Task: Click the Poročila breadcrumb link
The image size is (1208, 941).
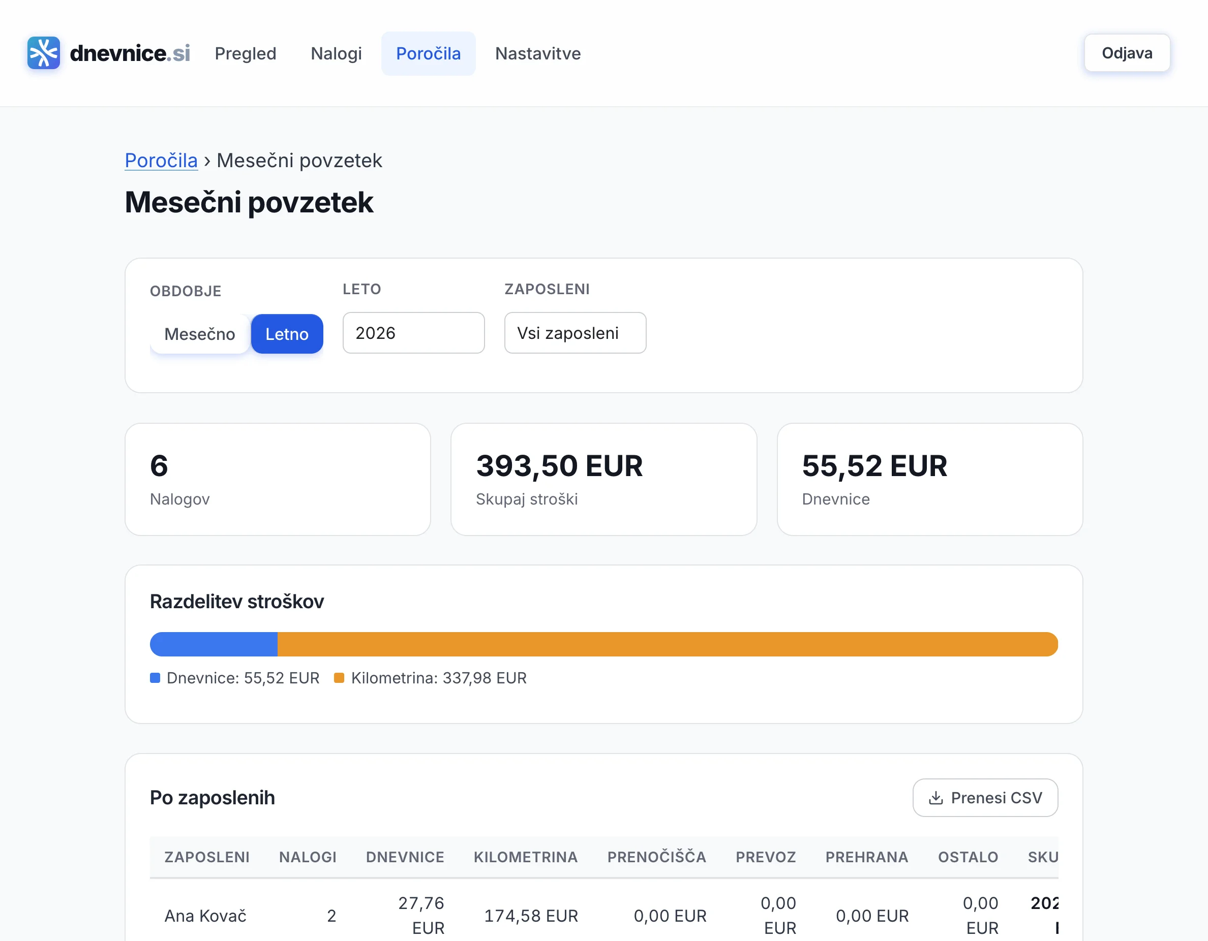Action: click(161, 161)
